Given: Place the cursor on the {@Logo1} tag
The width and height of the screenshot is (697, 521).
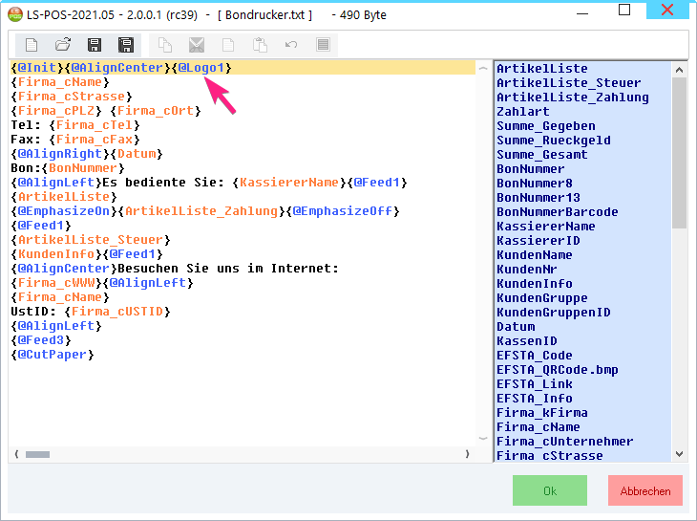Looking at the screenshot, I should point(201,68).
